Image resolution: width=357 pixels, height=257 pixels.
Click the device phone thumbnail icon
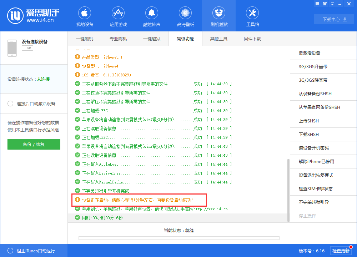[12, 48]
